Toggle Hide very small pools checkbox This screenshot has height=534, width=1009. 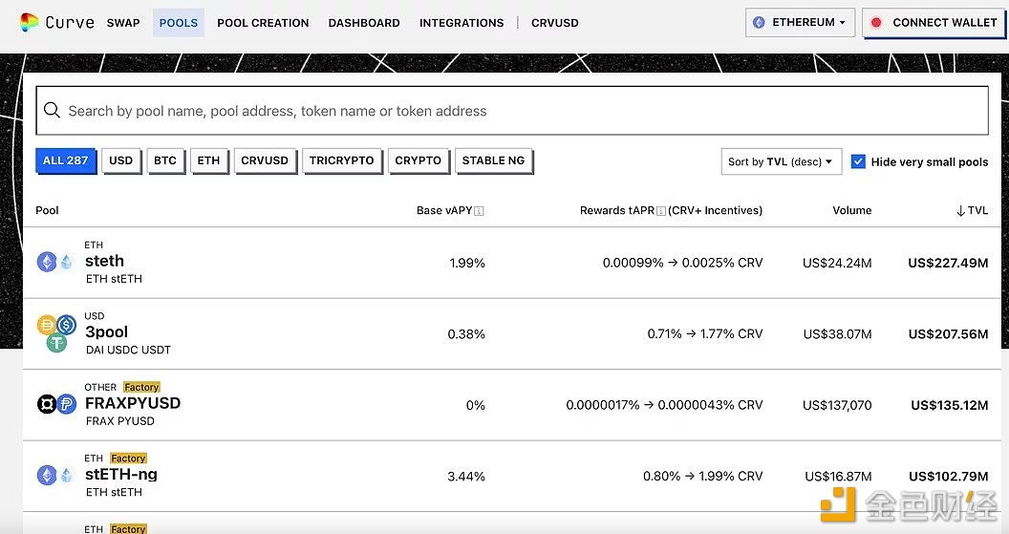(858, 161)
